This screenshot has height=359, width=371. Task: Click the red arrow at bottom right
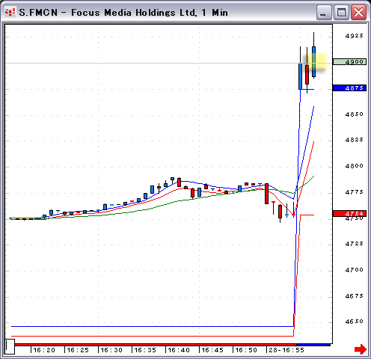click(361, 349)
